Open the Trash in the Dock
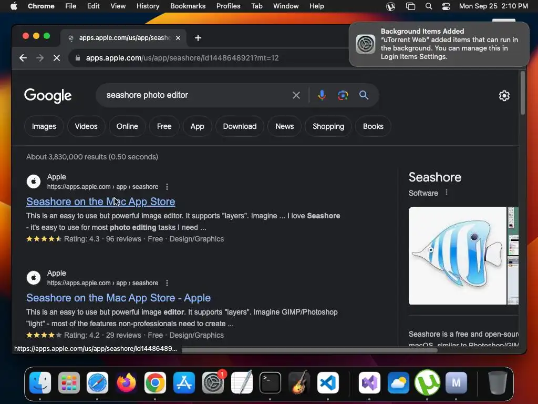 [x=498, y=383]
